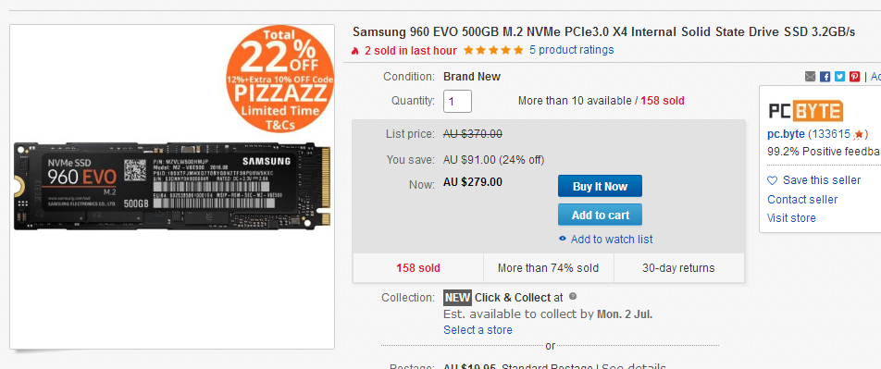The width and height of the screenshot is (881, 369).
Task: Click the heart icon to save seller
Action: coord(773,181)
